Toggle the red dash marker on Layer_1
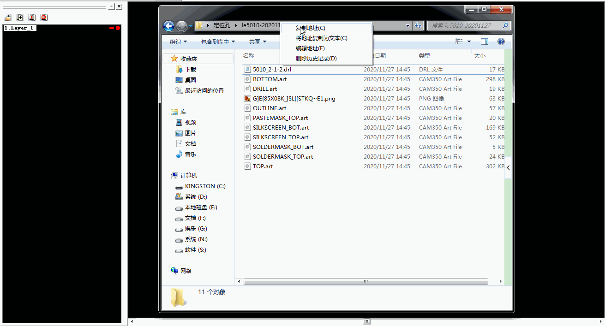Image resolution: width=605 pixels, height=326 pixels. tap(112, 28)
